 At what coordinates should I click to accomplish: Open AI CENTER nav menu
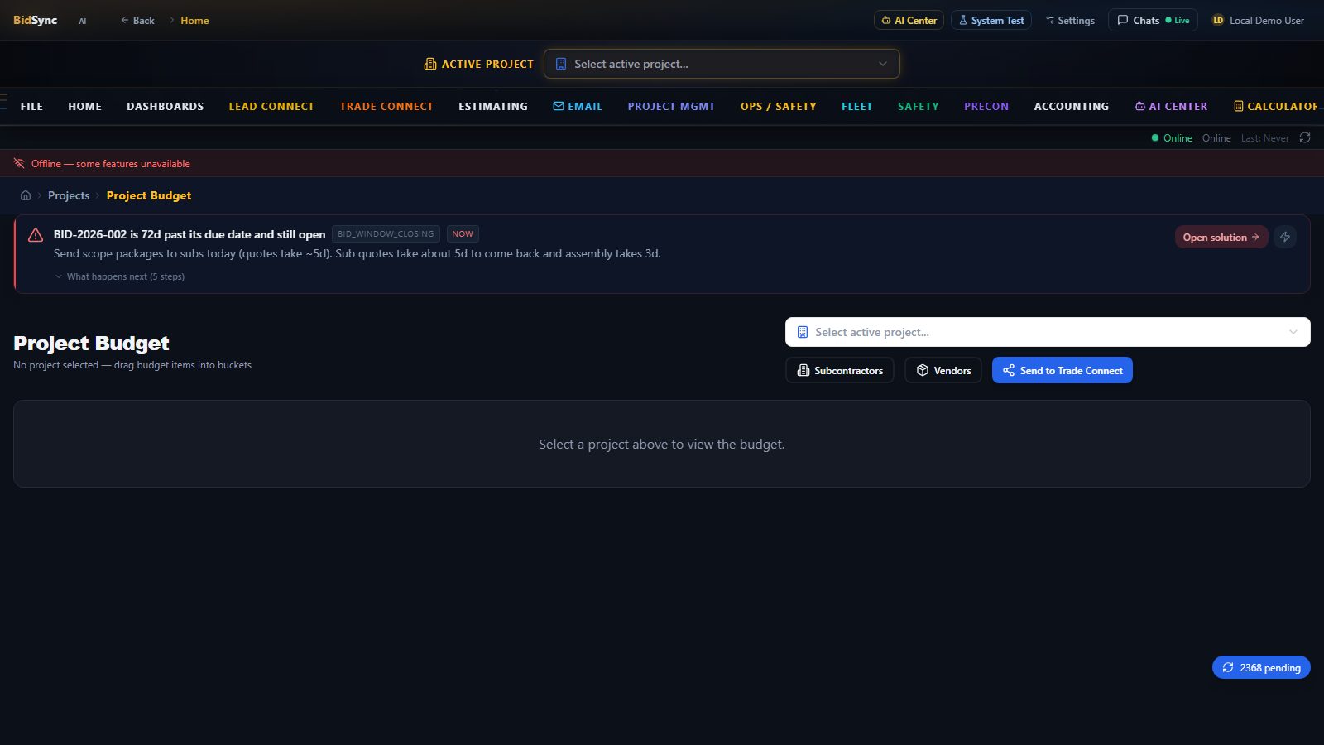1171,106
